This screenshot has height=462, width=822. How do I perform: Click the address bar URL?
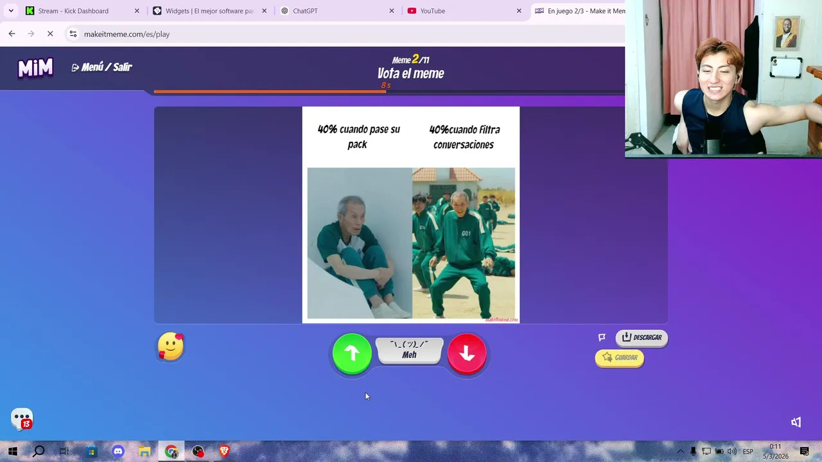tap(127, 34)
